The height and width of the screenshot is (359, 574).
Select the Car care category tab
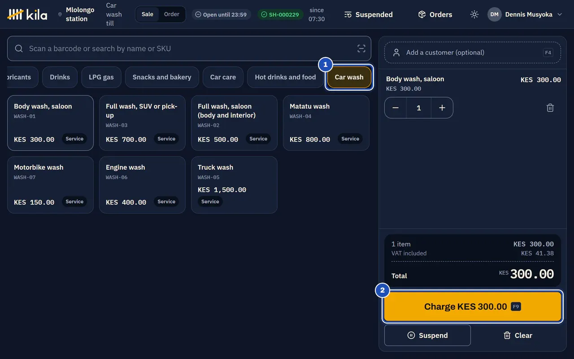(223, 77)
